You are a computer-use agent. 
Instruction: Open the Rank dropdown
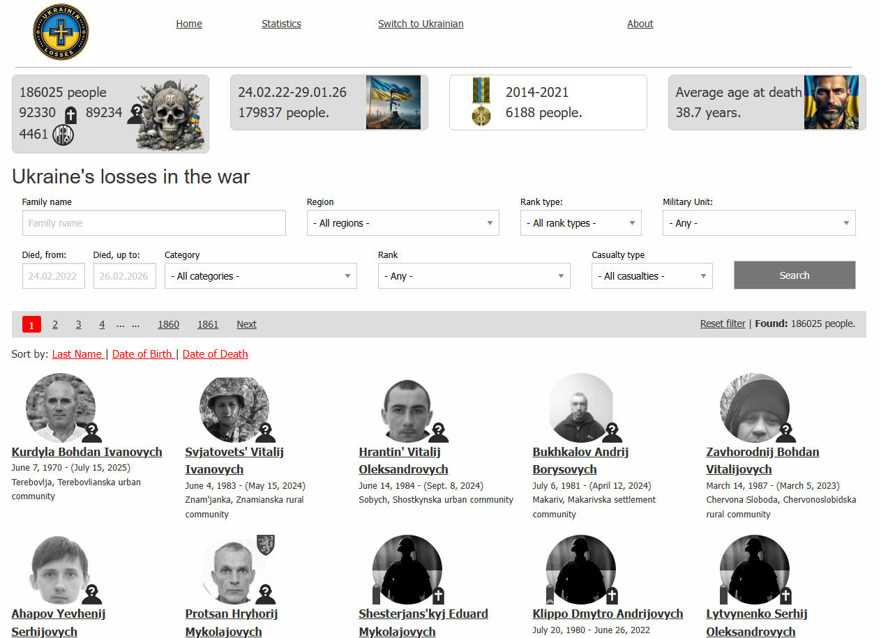474,276
